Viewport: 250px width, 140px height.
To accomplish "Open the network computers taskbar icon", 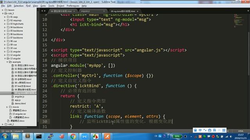I will (x=50, y=136).
